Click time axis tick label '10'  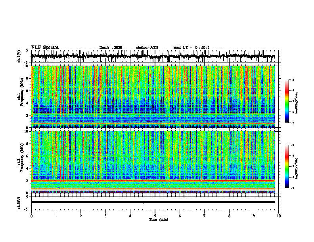pos(279,216)
